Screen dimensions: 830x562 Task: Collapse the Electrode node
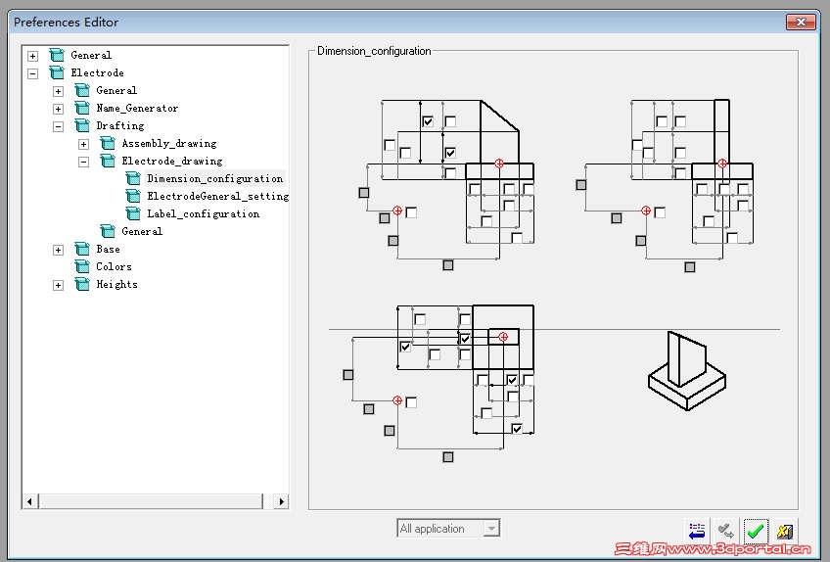coord(33,73)
